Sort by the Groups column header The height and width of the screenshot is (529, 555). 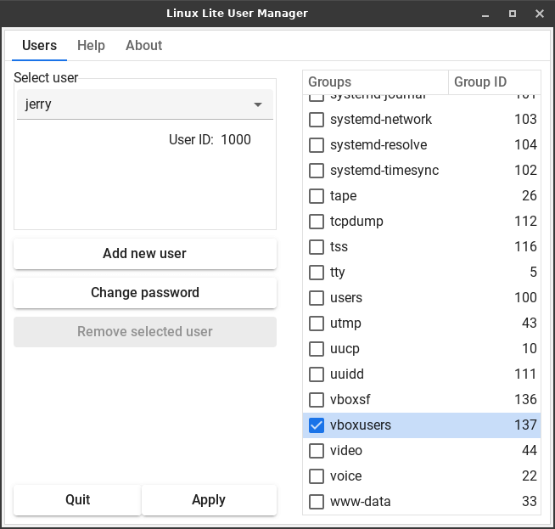375,82
